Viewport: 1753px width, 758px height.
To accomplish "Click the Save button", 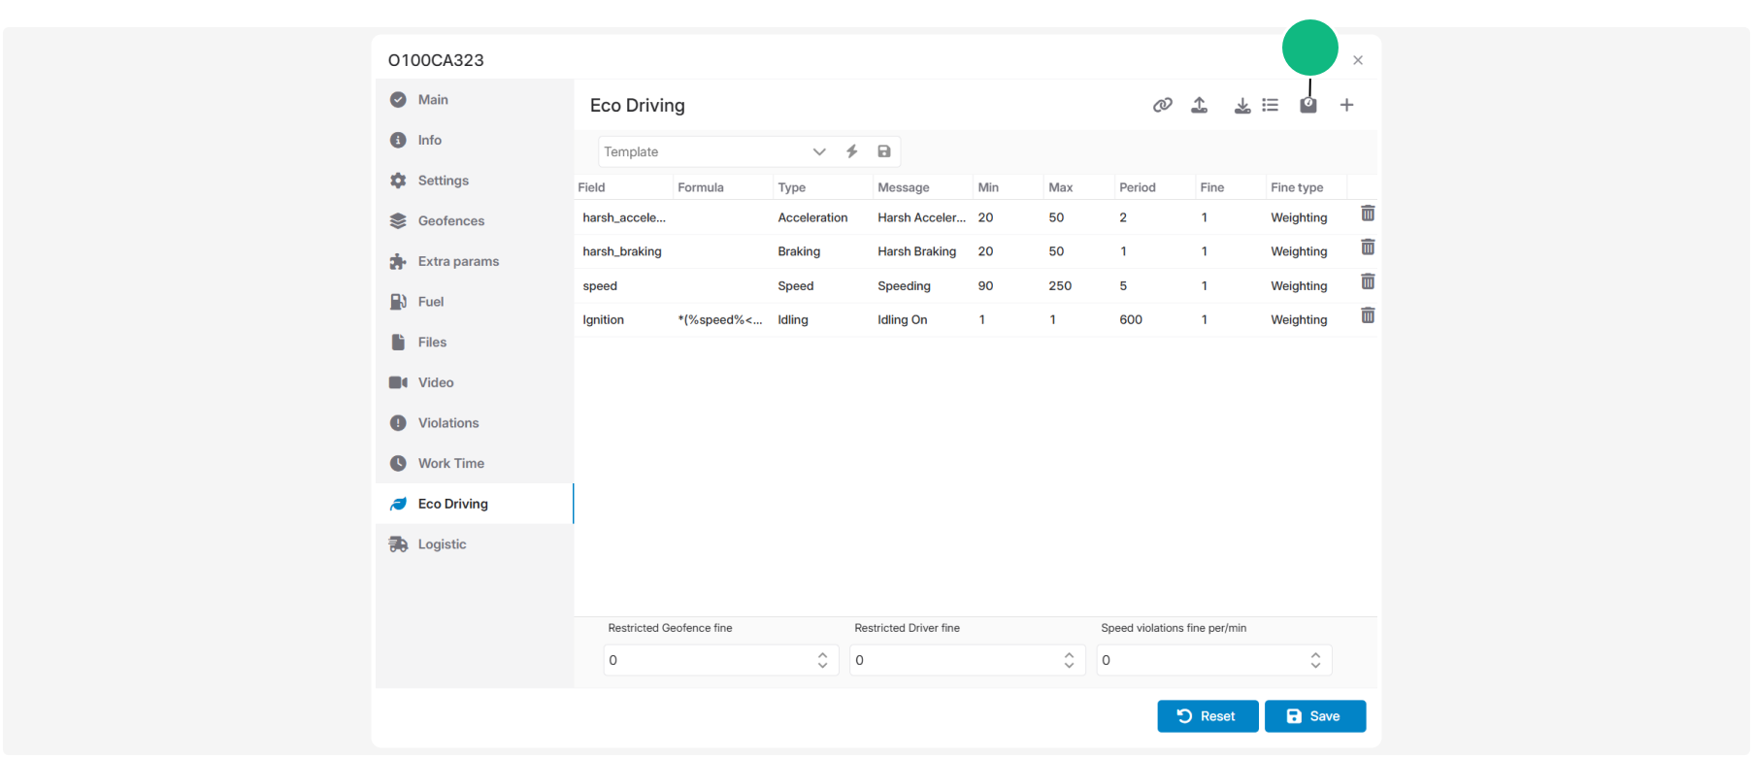I will (x=1315, y=716).
